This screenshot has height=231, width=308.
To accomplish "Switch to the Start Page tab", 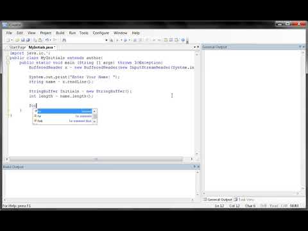I will click(17, 47).
